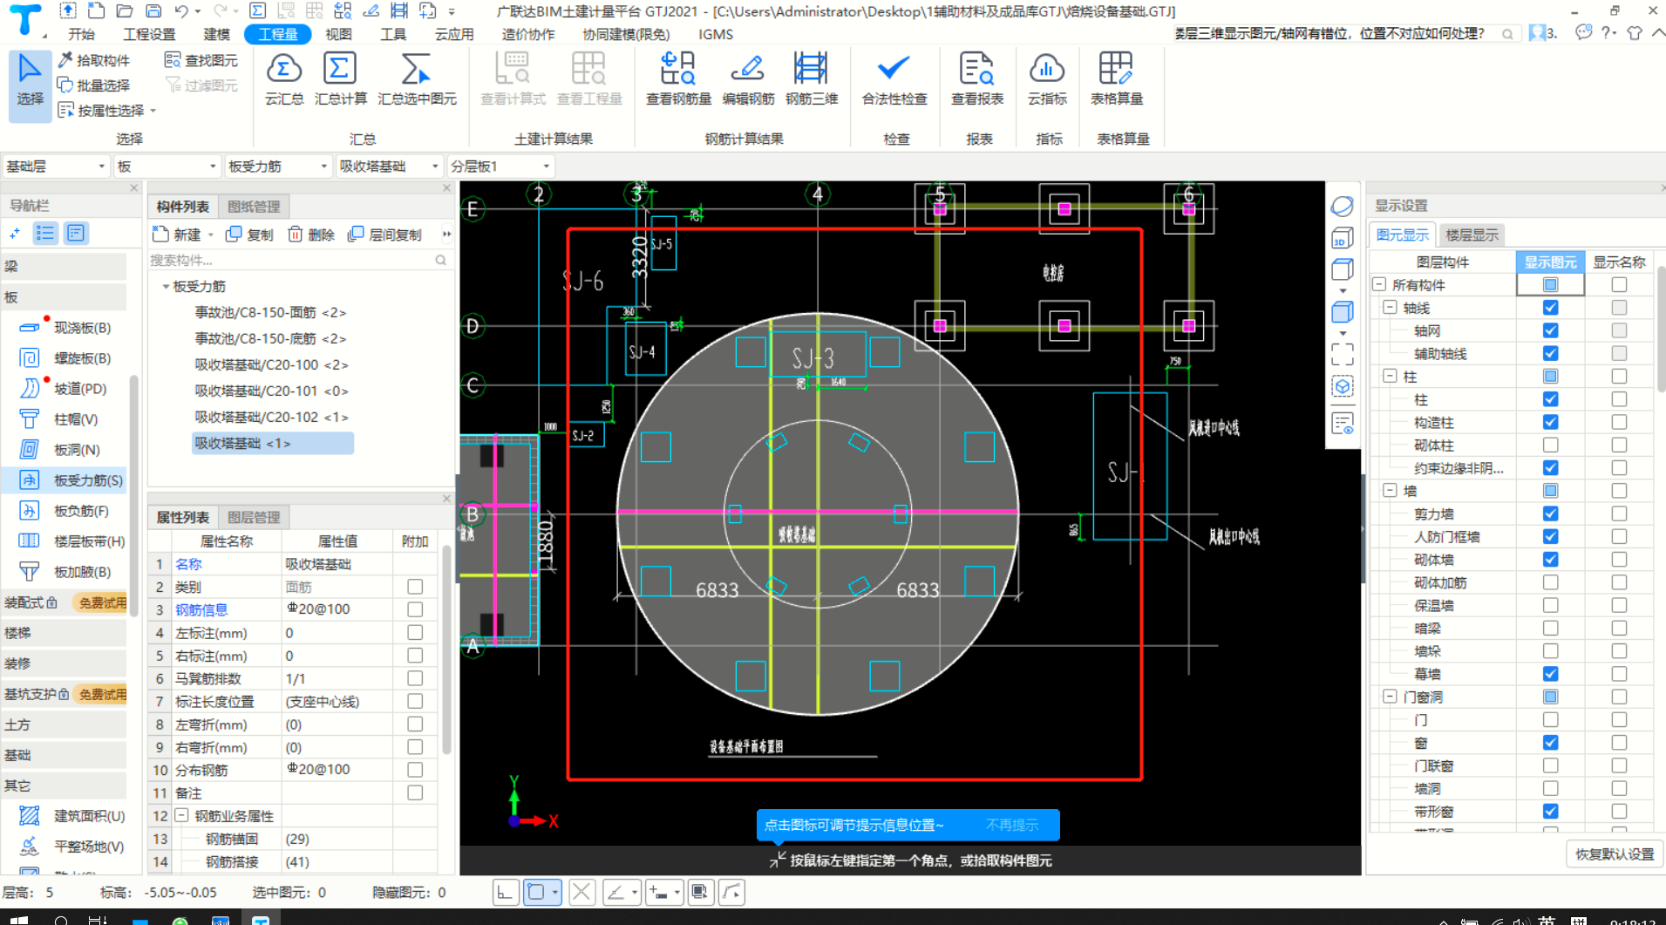This screenshot has width=1666, height=925.
Task: Click 层间复制 button
Action: point(385,235)
